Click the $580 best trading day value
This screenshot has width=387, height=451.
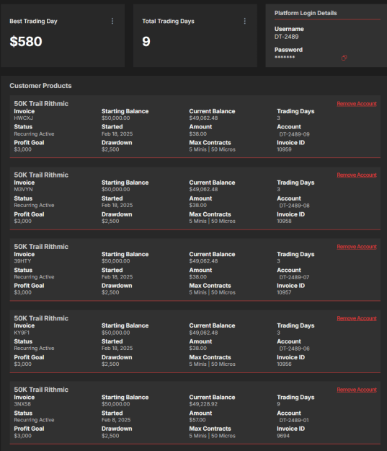(x=26, y=41)
